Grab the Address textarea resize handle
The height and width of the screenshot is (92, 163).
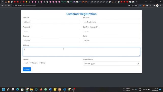[x=139, y=56]
